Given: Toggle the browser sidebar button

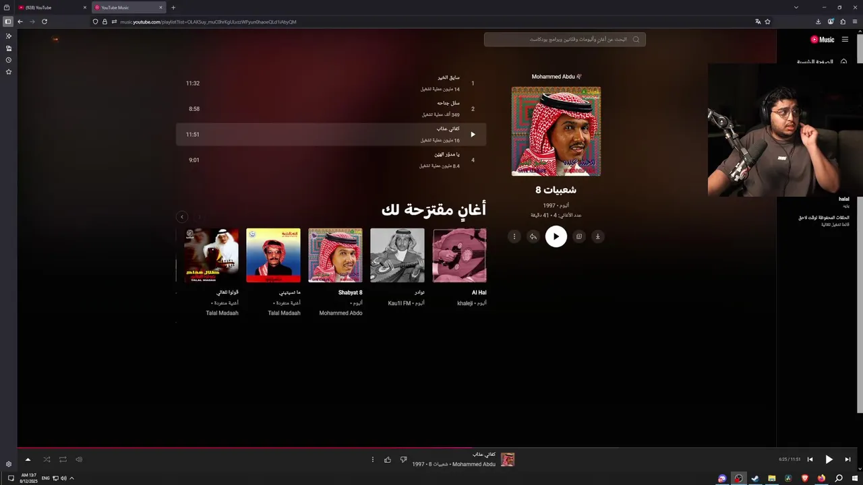Looking at the screenshot, I should point(8,22).
